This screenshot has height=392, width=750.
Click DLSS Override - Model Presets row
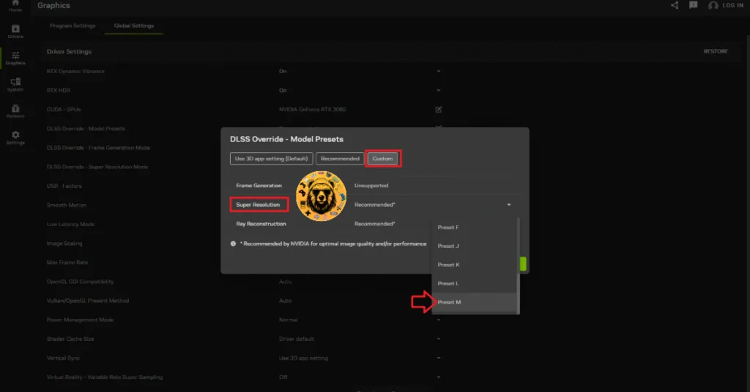tap(86, 129)
